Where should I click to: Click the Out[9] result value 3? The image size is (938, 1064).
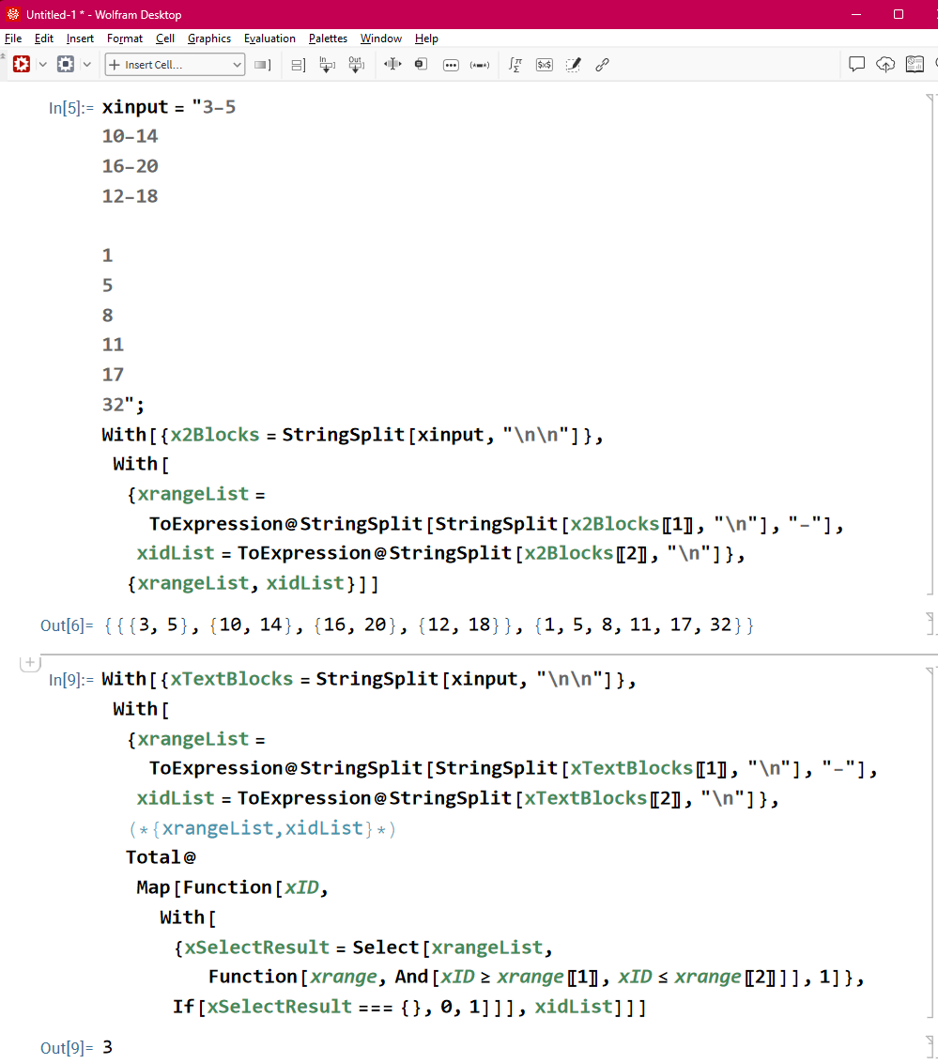tap(107, 1047)
